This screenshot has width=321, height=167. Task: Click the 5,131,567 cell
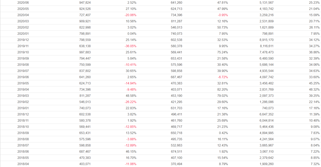[x=266, y=3]
